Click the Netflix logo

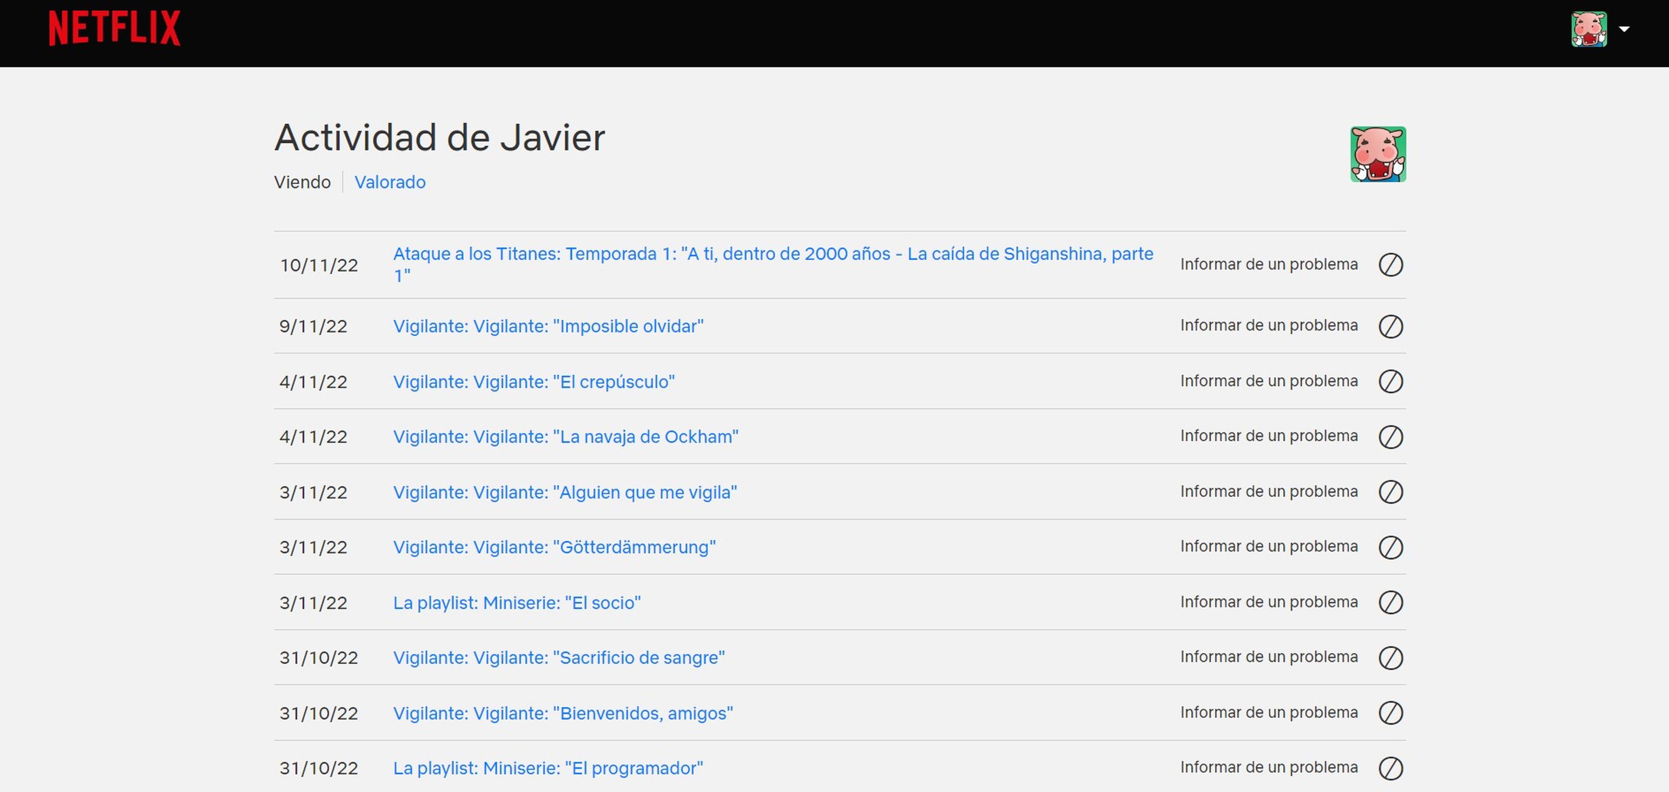pos(115,28)
